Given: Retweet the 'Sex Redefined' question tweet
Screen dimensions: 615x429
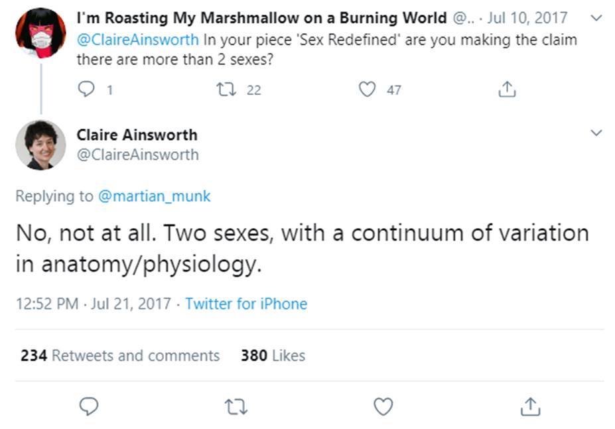Looking at the screenshot, I should coord(227,90).
